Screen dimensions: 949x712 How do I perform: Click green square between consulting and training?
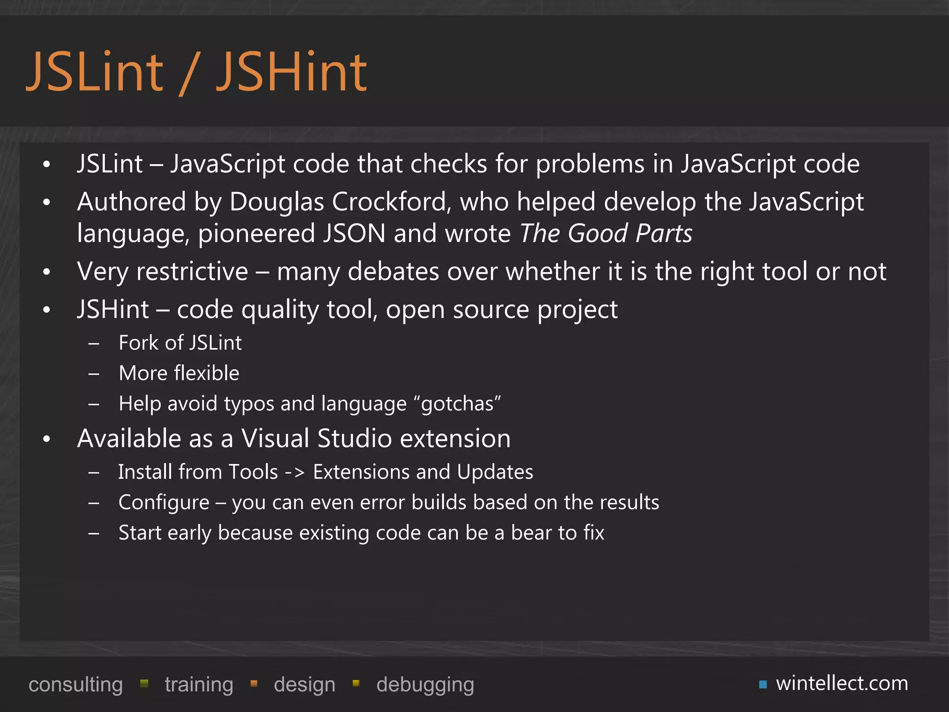pyautogui.click(x=144, y=683)
